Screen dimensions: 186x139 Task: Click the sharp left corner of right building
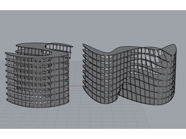[x=83, y=45]
